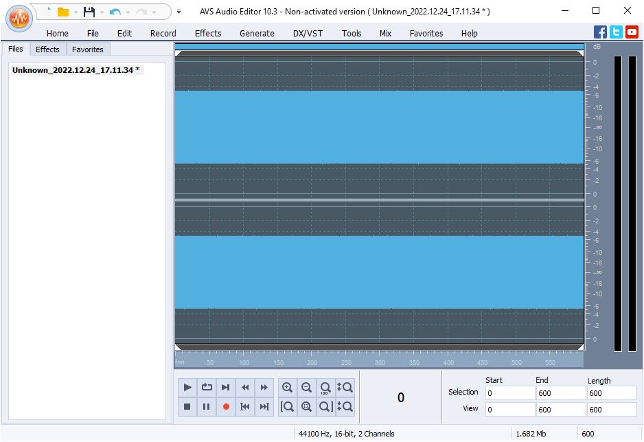Screen dimensions: 644x442
Task: Zoom to right edge of selection
Action: tap(325, 407)
